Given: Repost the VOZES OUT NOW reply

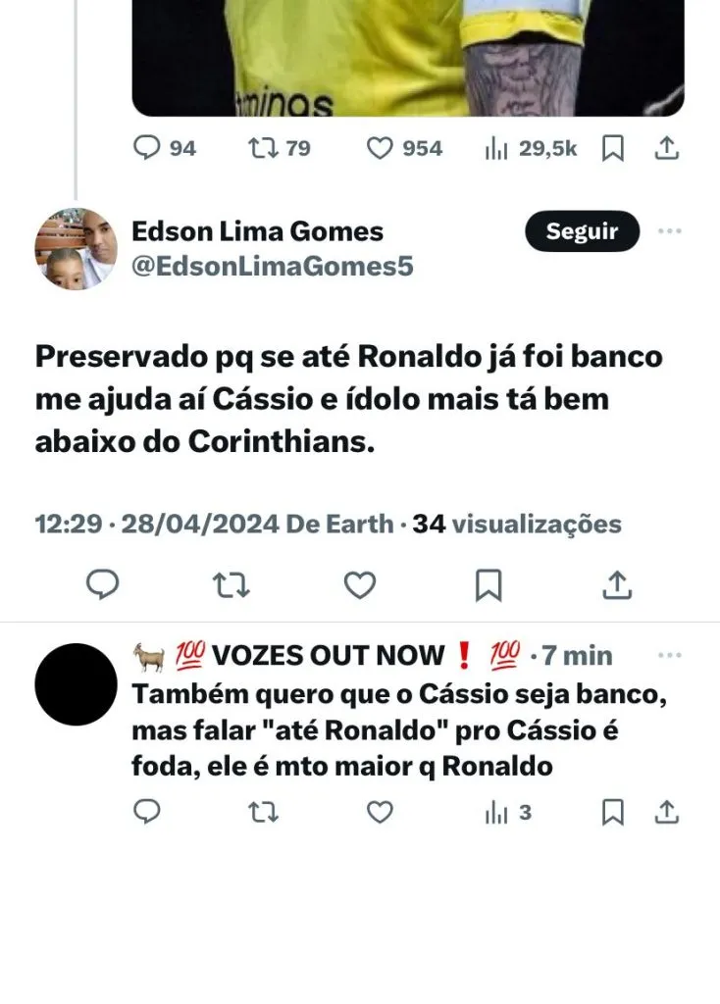Looking at the screenshot, I should [263, 813].
